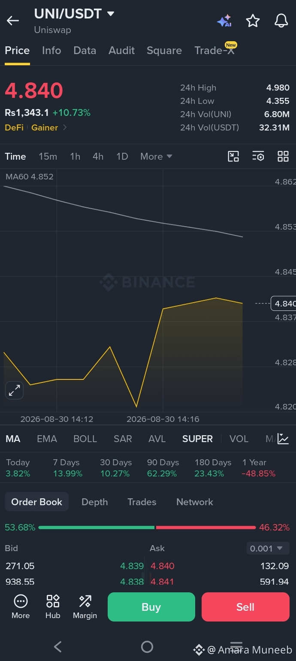296x661 pixels.
Task: Go back using the top-left arrow
Action: [13, 21]
